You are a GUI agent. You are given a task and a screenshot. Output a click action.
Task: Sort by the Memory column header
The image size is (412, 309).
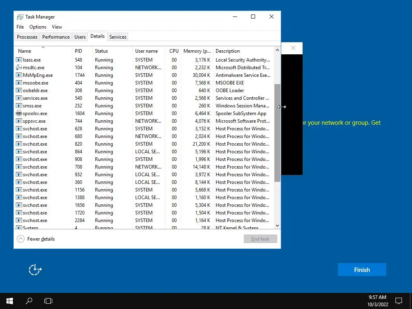coord(197,51)
